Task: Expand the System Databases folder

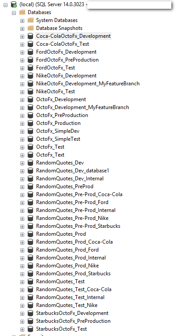Action: pyautogui.click(x=22, y=21)
